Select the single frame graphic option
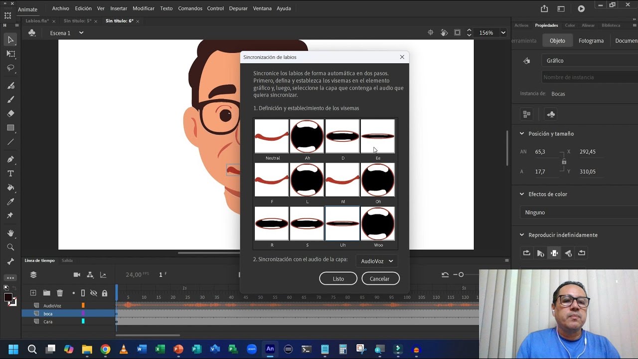Image resolution: width=638 pixels, height=359 pixels. [554, 253]
